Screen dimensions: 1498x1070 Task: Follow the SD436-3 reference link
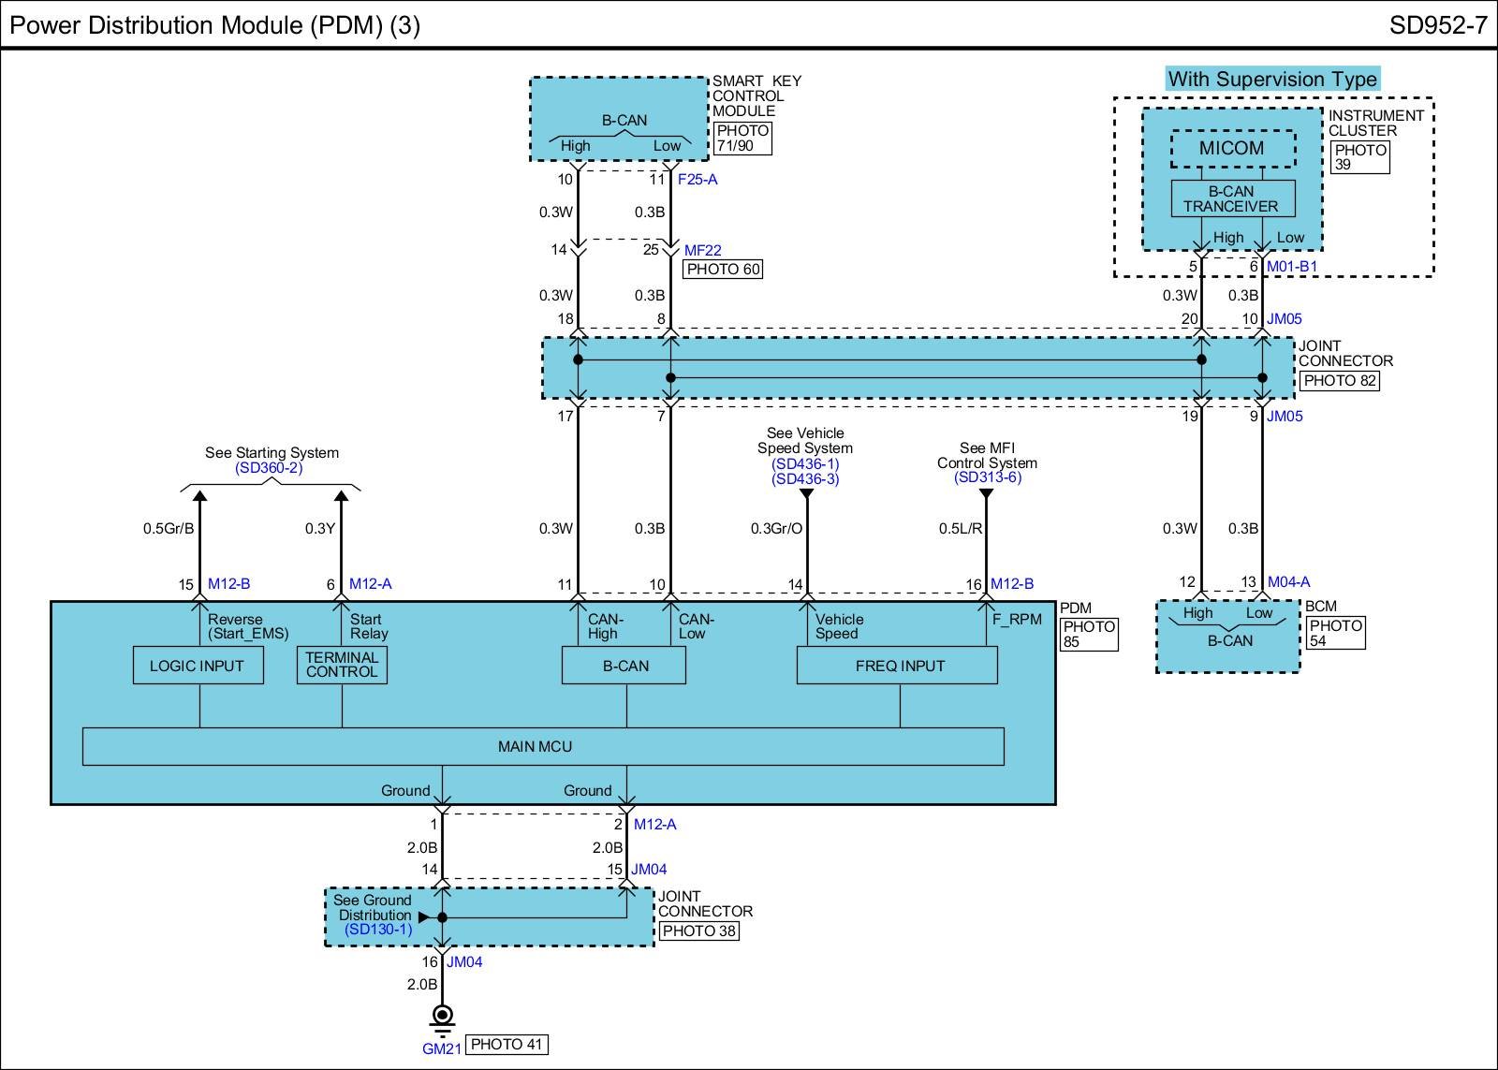pos(805,478)
